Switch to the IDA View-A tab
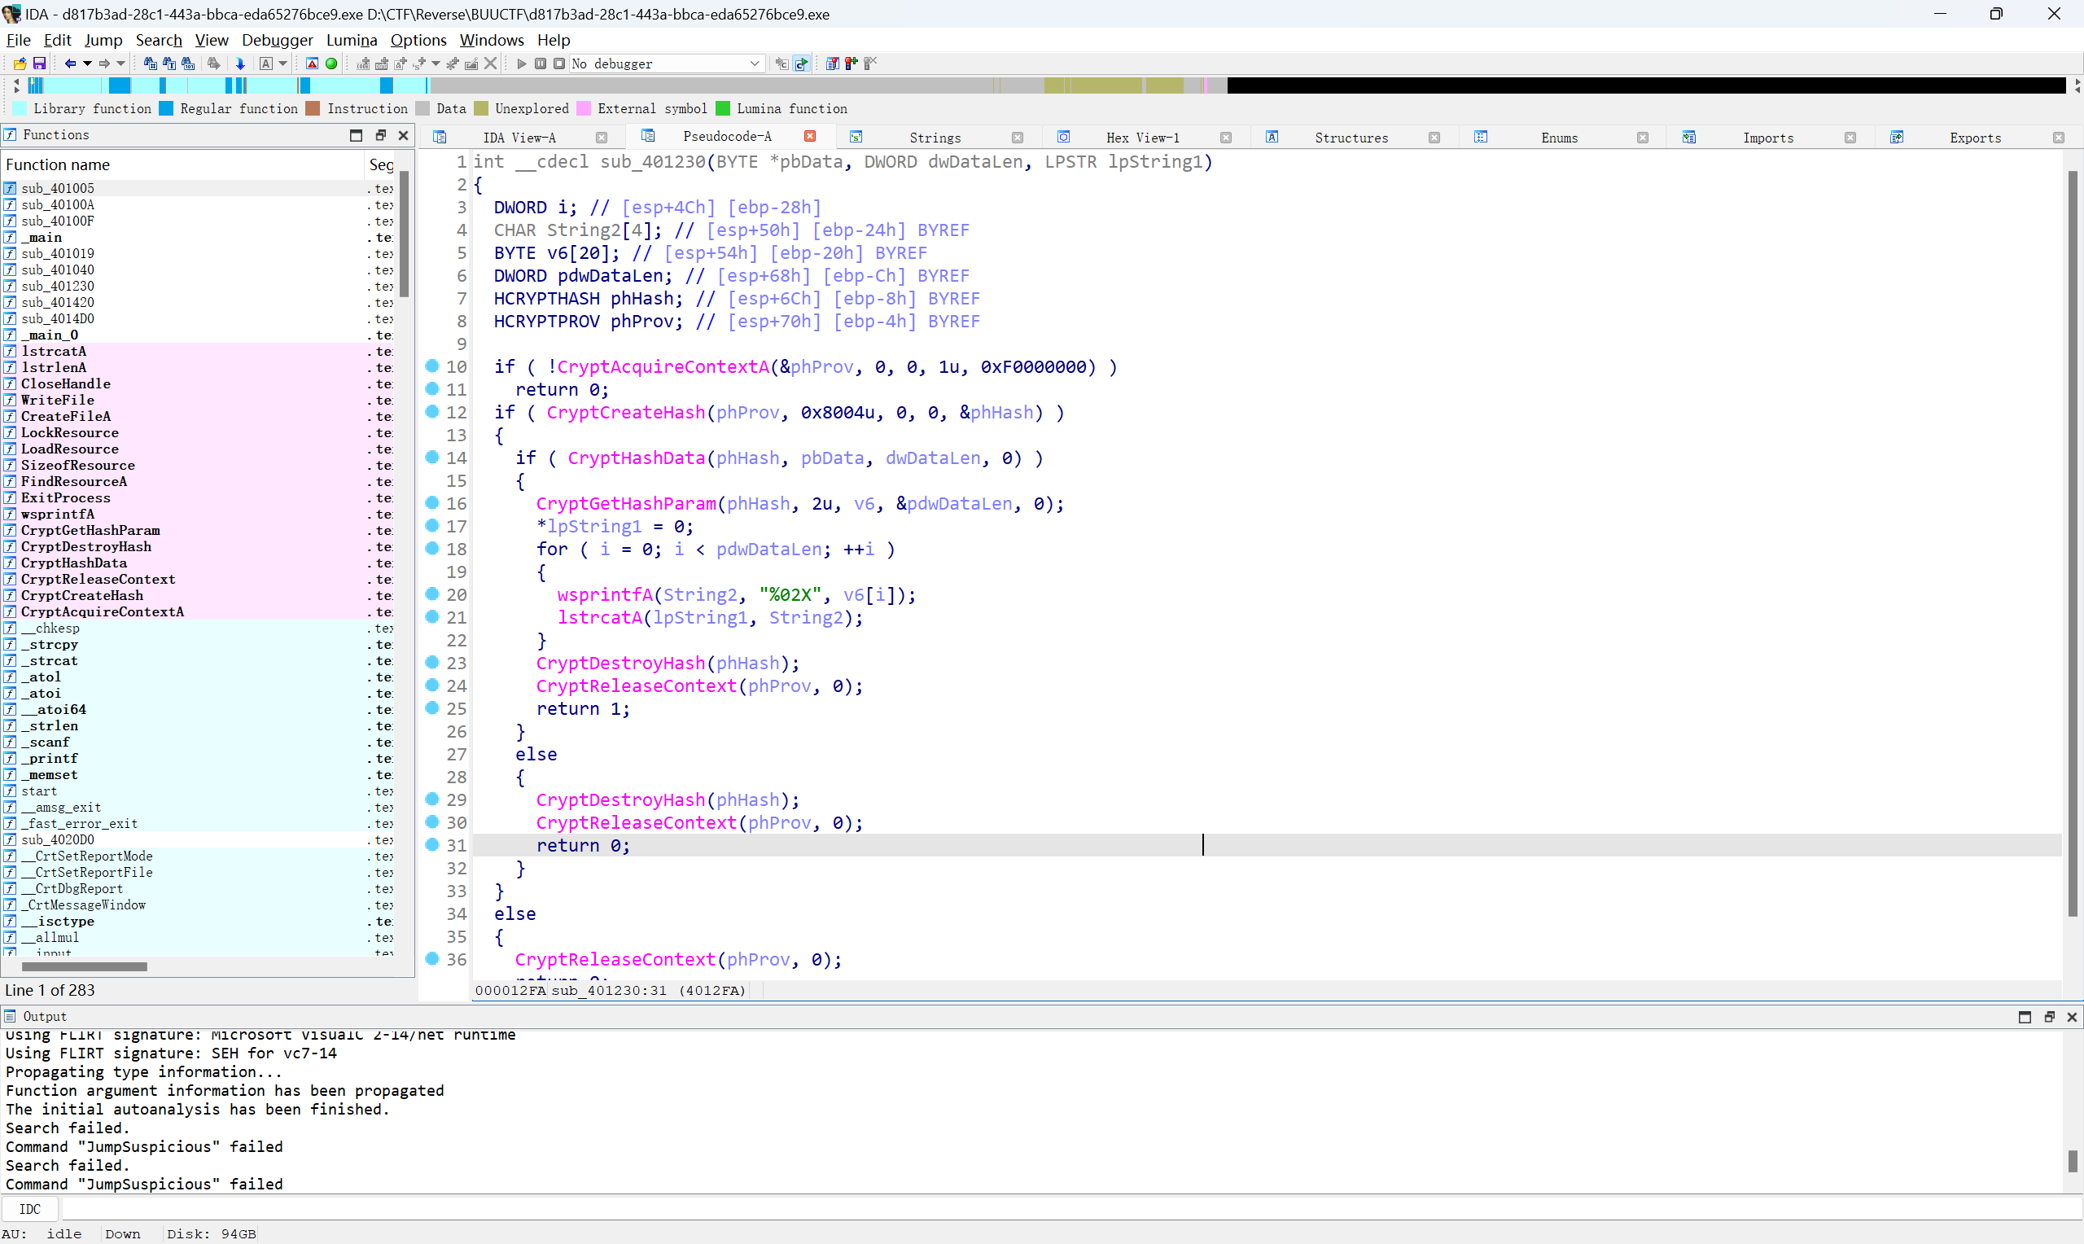2084x1244 pixels. pos(519,138)
